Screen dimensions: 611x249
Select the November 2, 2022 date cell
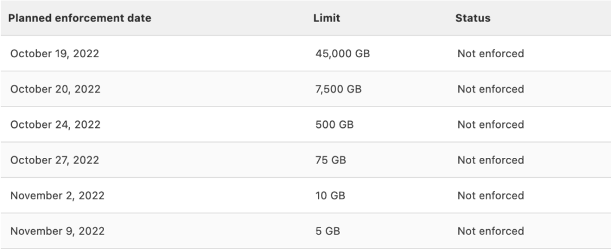pos(57,196)
